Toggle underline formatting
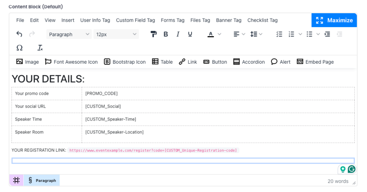Image resolution: width=367 pixels, height=192 pixels. coord(190,34)
